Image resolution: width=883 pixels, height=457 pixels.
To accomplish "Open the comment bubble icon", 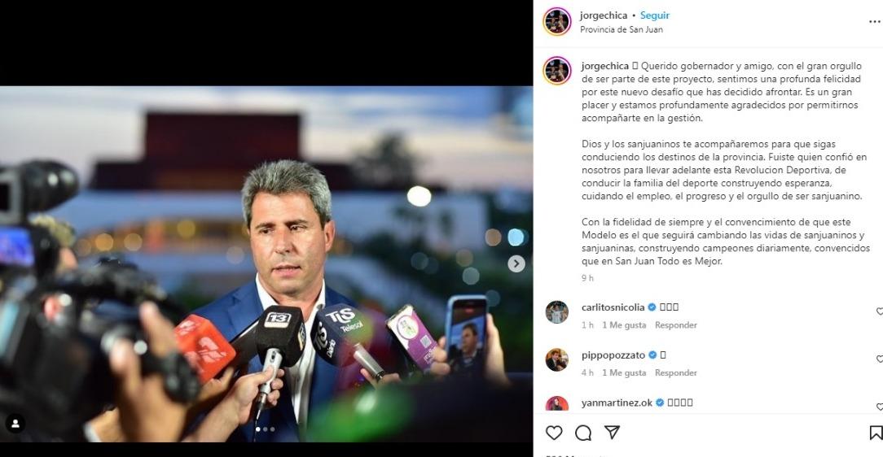I will click(583, 433).
